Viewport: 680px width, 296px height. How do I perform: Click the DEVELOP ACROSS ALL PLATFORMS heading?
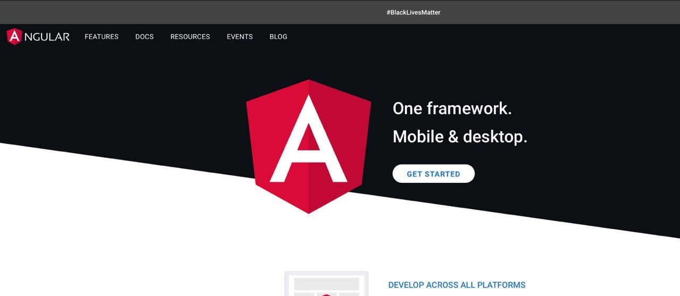(457, 285)
